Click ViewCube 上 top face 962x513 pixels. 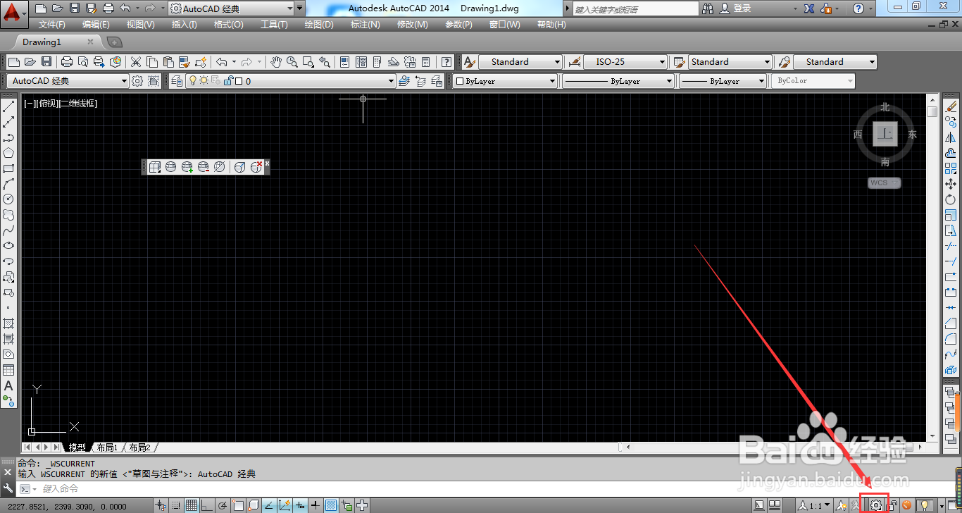[x=885, y=134]
